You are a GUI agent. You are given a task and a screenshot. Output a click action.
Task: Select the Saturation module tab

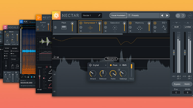[x=115, y=27]
